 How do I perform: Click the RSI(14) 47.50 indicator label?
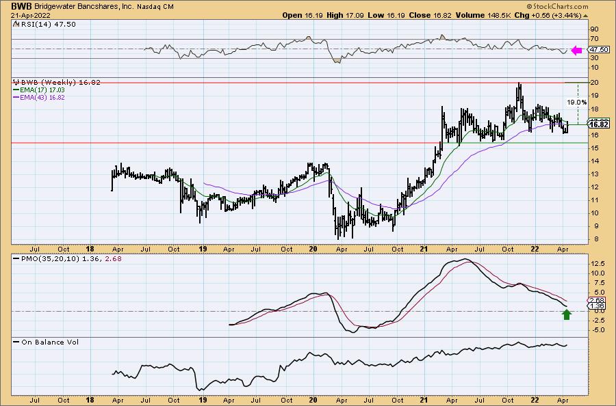(47, 24)
